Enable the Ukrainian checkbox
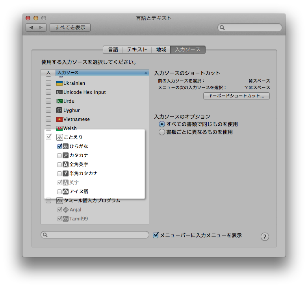This screenshot has height=288, width=308. pos(48,83)
